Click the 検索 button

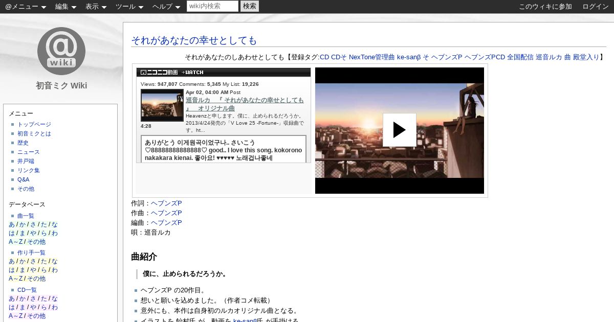pos(250,6)
